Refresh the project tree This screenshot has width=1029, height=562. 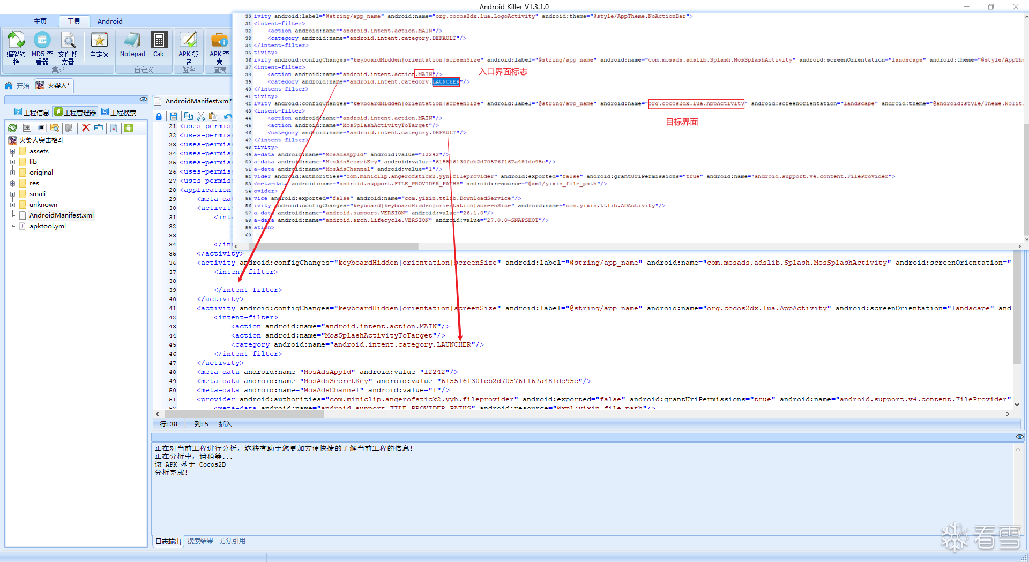(x=12, y=128)
